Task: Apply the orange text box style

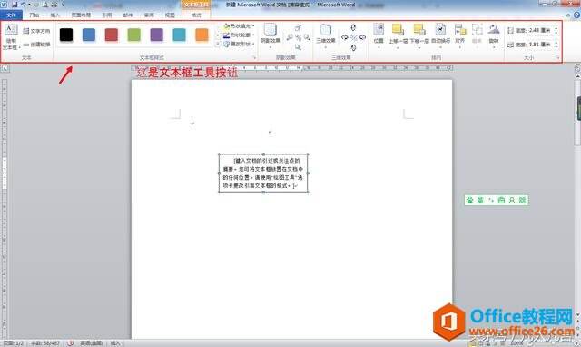Action: pyautogui.click(x=202, y=35)
